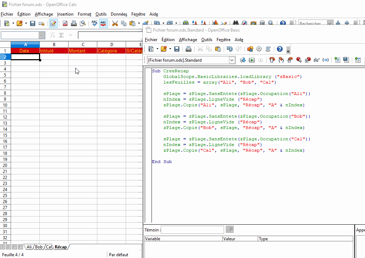Expand Paste dropdown arrow in Calc toolbar
Image resolution: width=365 pixels, height=258 pixels.
[139, 23]
